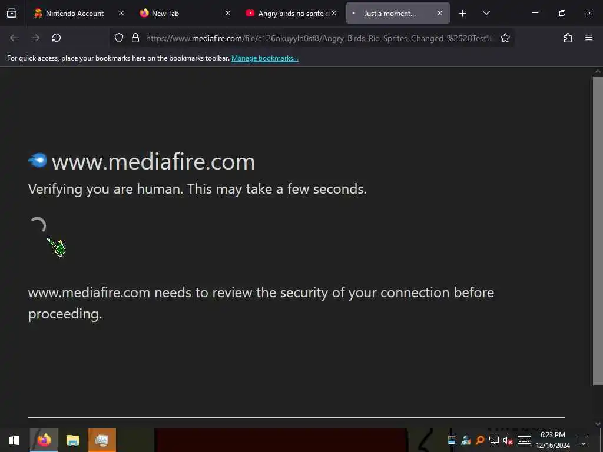Open the tracking protection shield icon

click(x=119, y=38)
